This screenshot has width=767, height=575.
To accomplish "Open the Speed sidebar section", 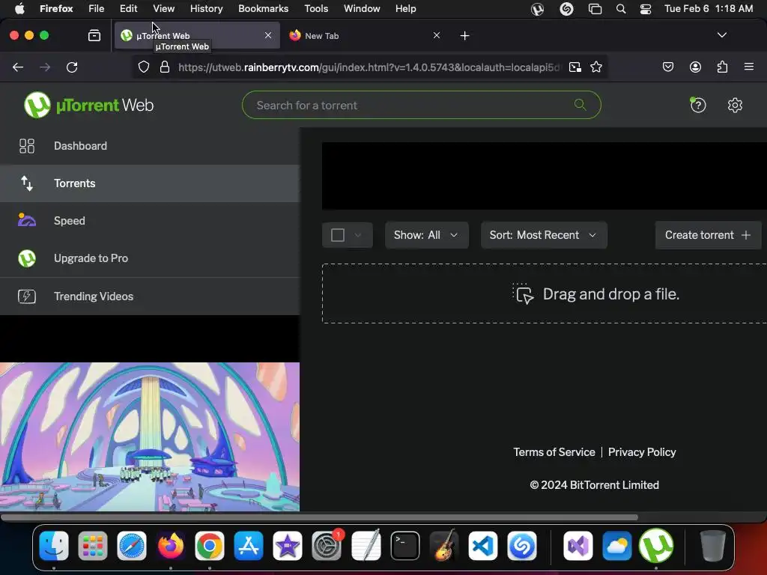I will click(150, 221).
